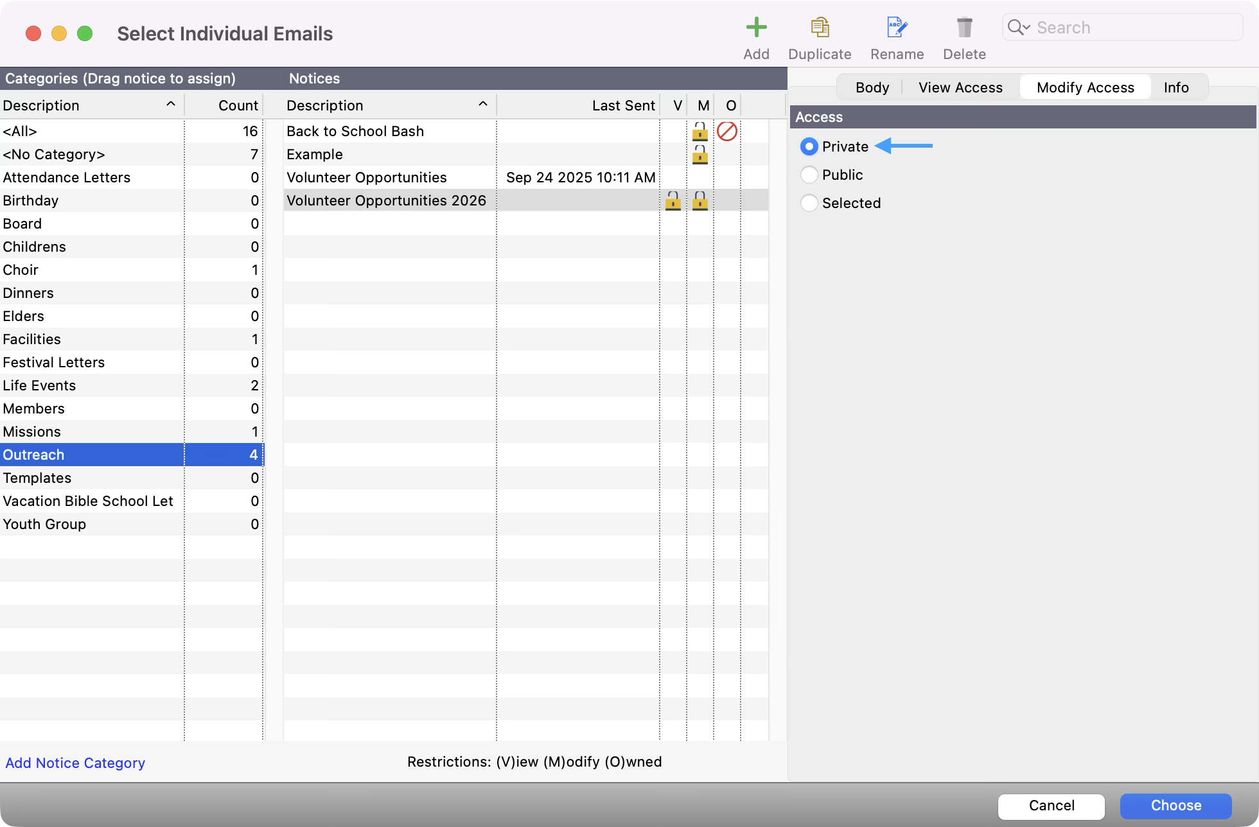The height and width of the screenshot is (827, 1259).
Task: Sort categories by Count column
Action: (x=224, y=106)
